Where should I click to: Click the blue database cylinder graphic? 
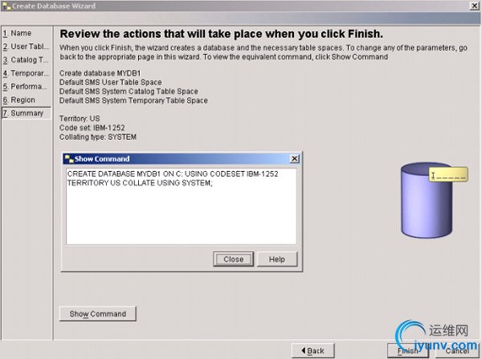[426, 201]
